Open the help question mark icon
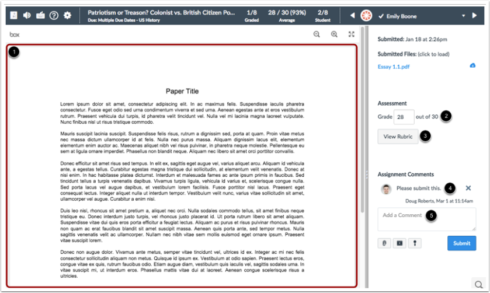Image resolution: width=490 pixels, height=293 pixels. click(54, 15)
